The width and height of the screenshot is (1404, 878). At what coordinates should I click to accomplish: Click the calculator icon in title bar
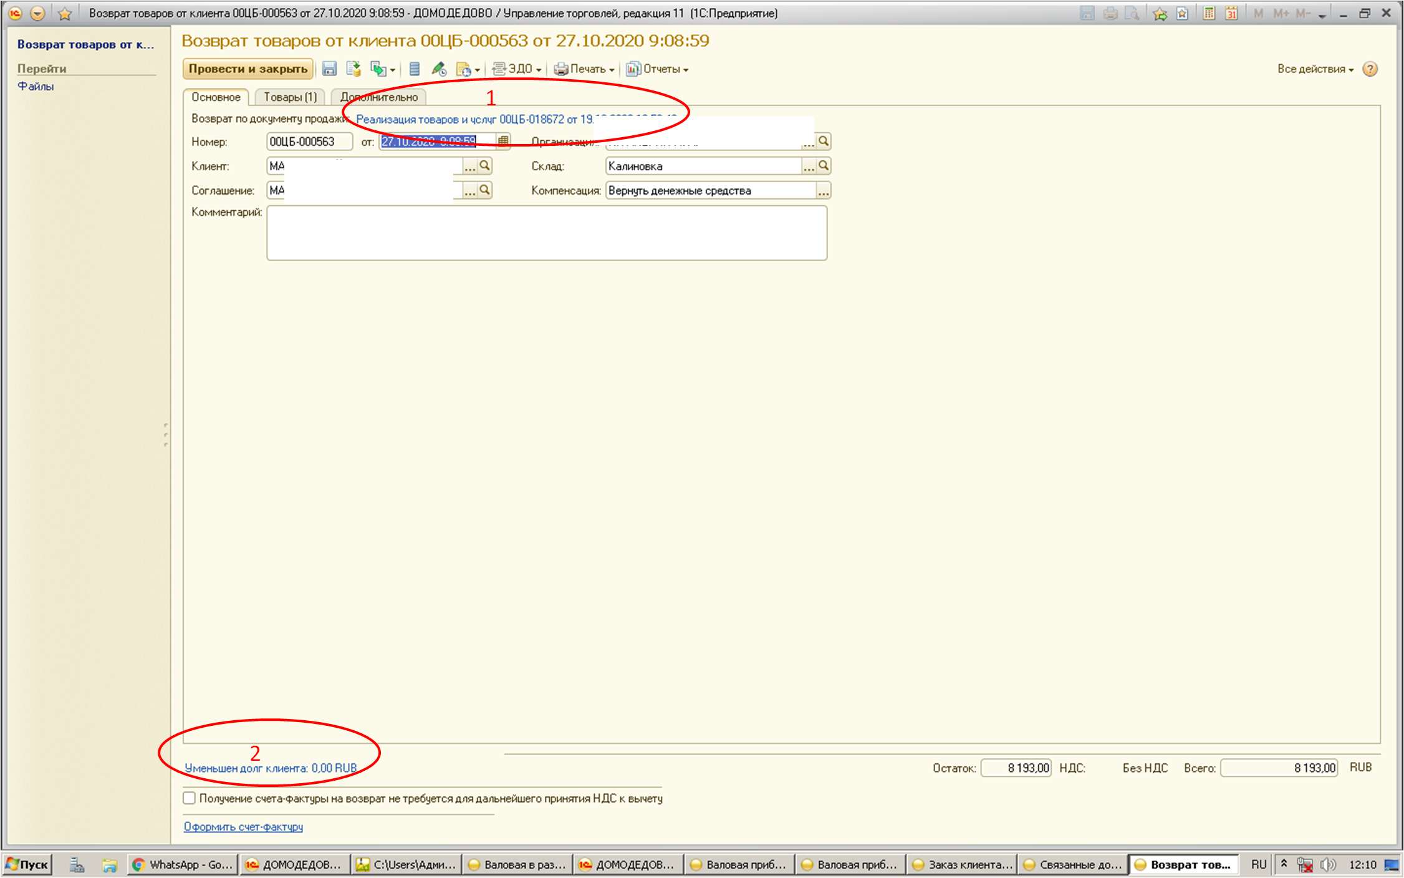[1209, 13]
